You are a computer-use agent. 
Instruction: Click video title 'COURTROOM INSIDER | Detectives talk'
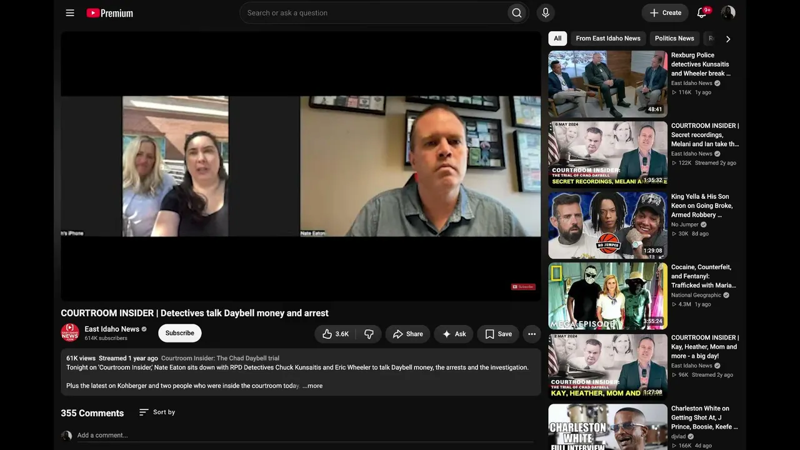194,313
